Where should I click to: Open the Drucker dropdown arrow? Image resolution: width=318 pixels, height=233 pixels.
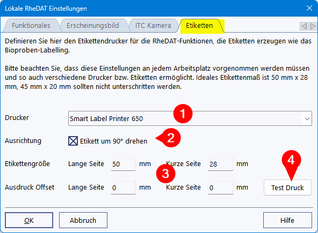click(307, 118)
